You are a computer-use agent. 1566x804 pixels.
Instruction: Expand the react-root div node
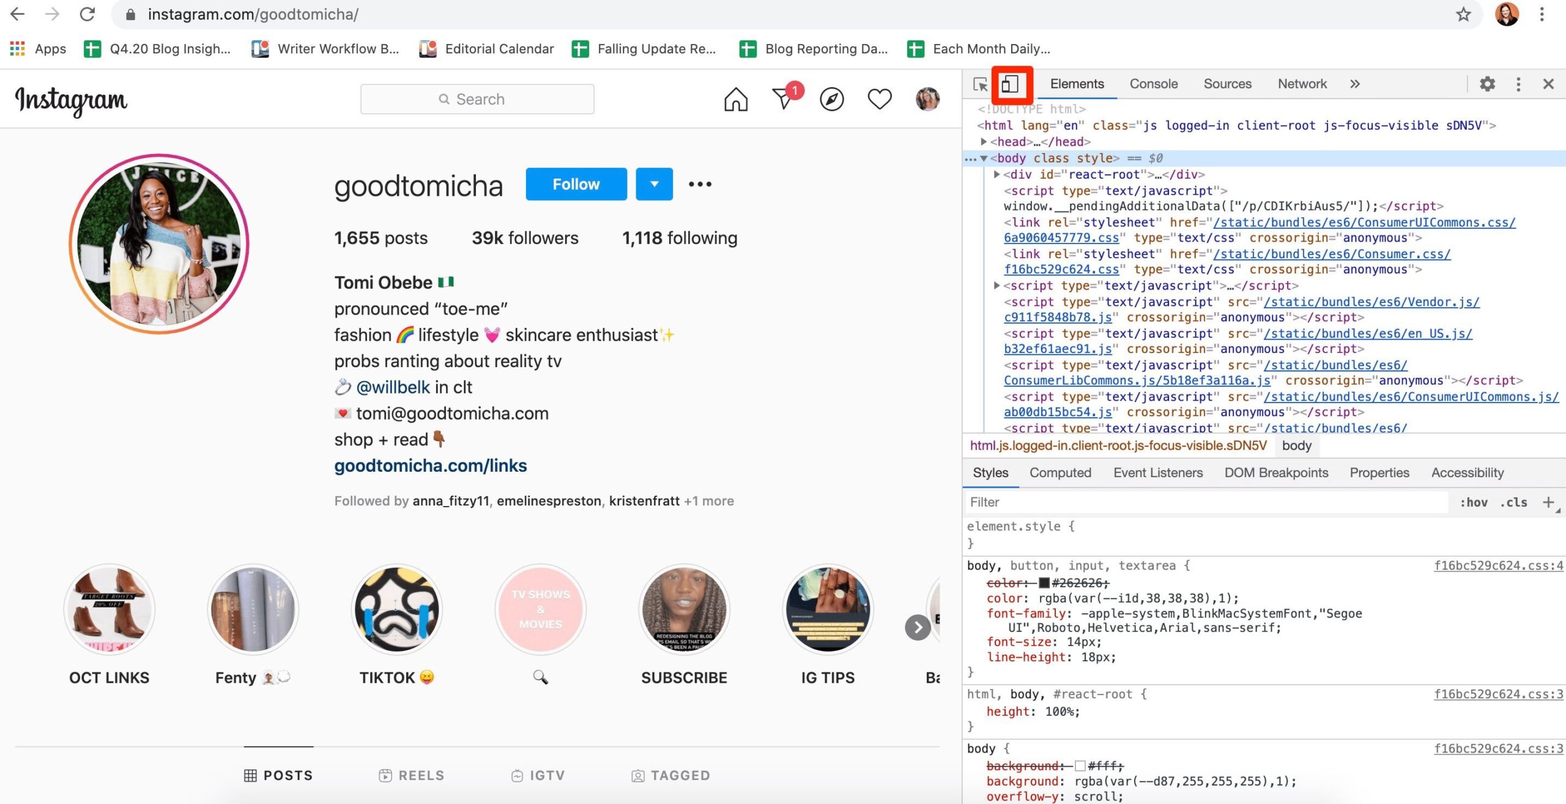996,174
